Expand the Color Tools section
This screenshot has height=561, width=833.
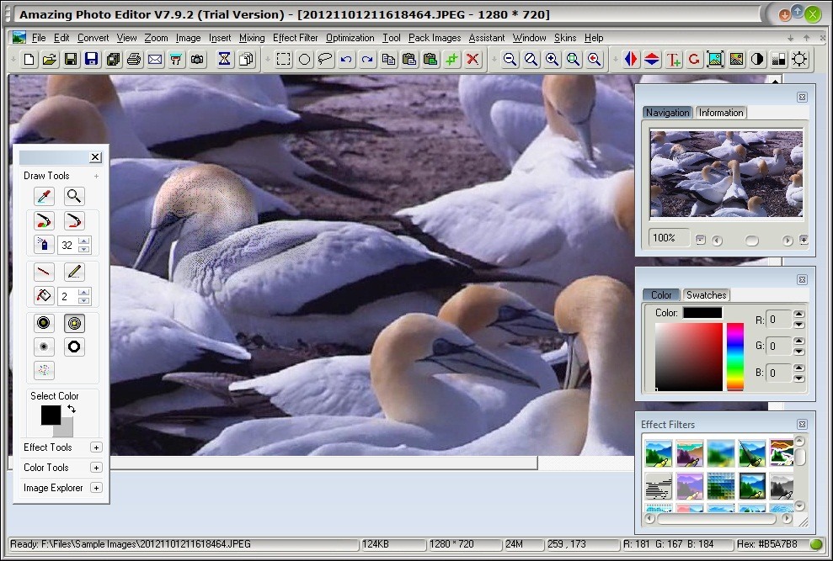(97, 467)
